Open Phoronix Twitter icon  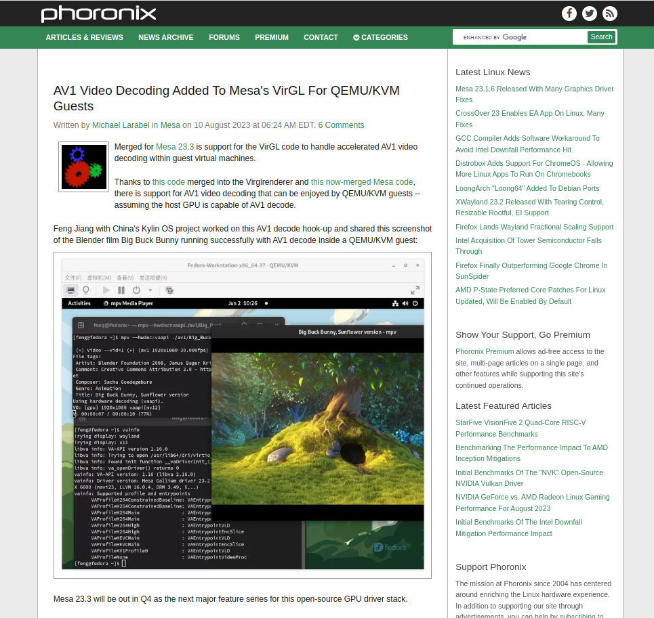tap(590, 14)
